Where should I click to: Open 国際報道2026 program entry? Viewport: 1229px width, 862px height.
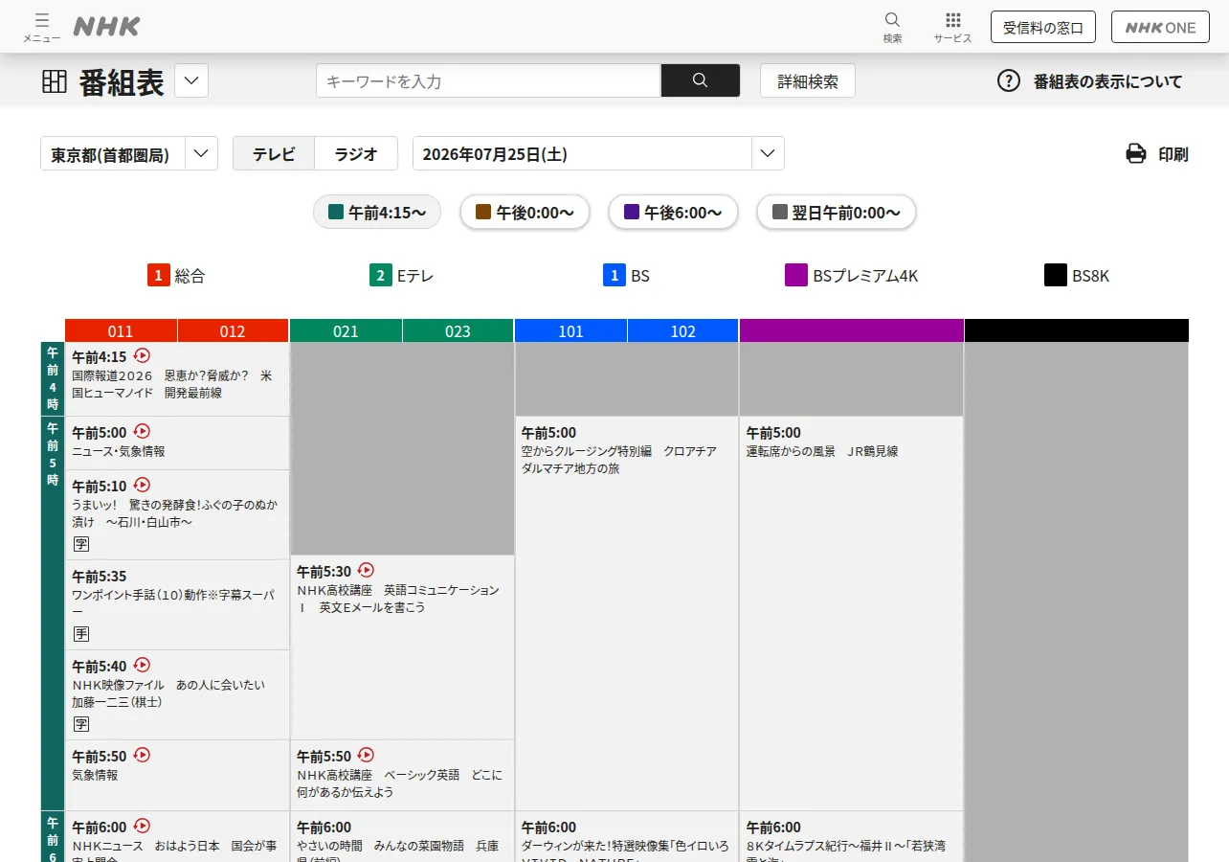click(177, 379)
